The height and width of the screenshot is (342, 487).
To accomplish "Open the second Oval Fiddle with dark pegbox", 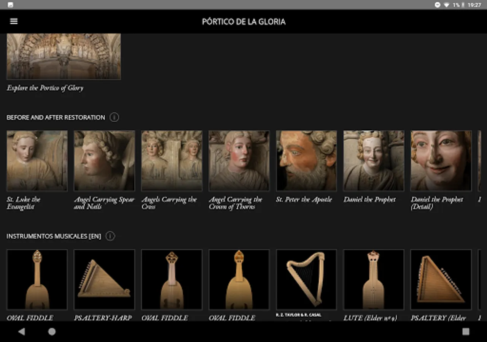I will point(172,279).
